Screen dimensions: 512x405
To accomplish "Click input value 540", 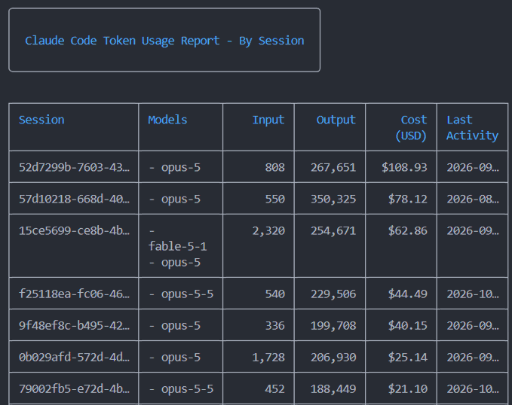I will (x=275, y=294).
